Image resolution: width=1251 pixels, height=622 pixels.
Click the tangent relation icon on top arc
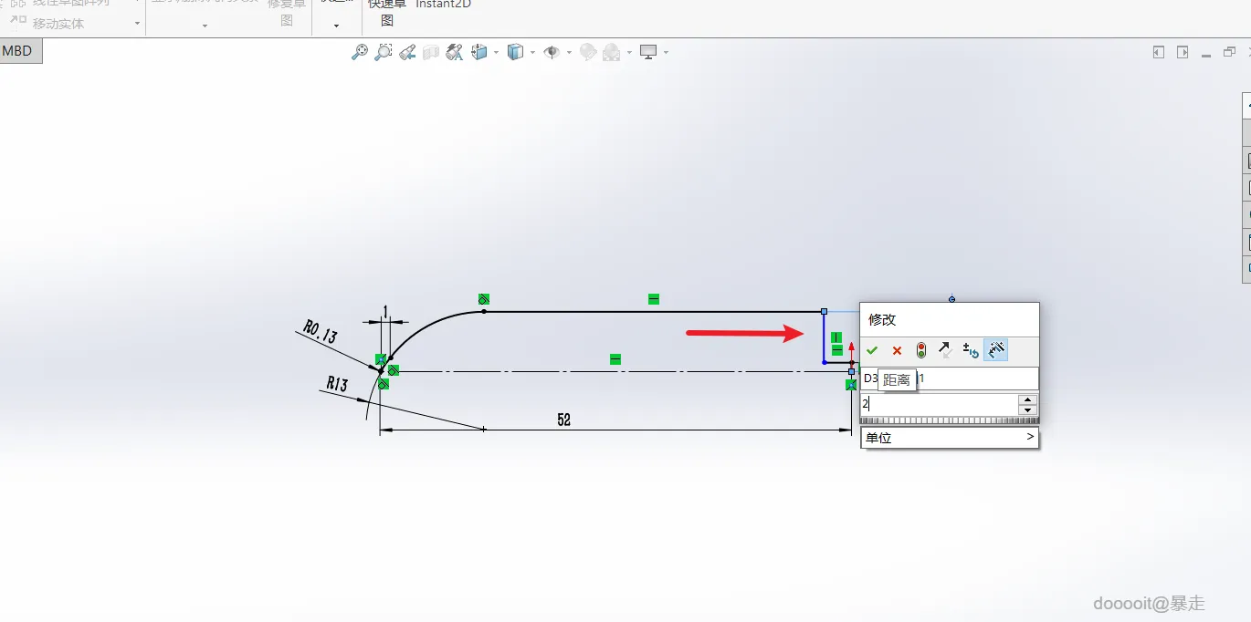[484, 299]
